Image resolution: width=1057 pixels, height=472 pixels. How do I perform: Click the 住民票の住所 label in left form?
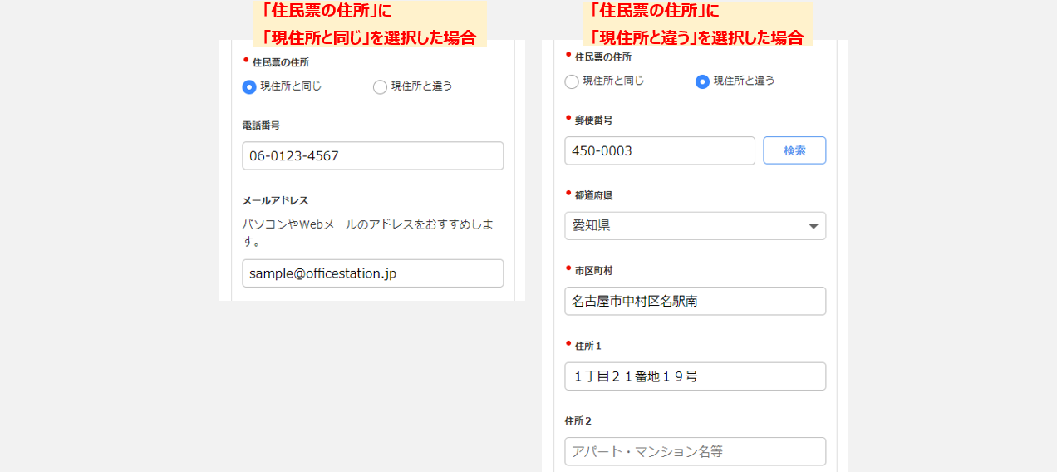click(x=280, y=62)
